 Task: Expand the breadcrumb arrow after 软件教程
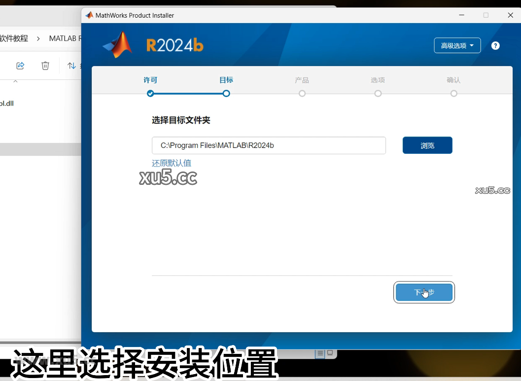[38, 38]
